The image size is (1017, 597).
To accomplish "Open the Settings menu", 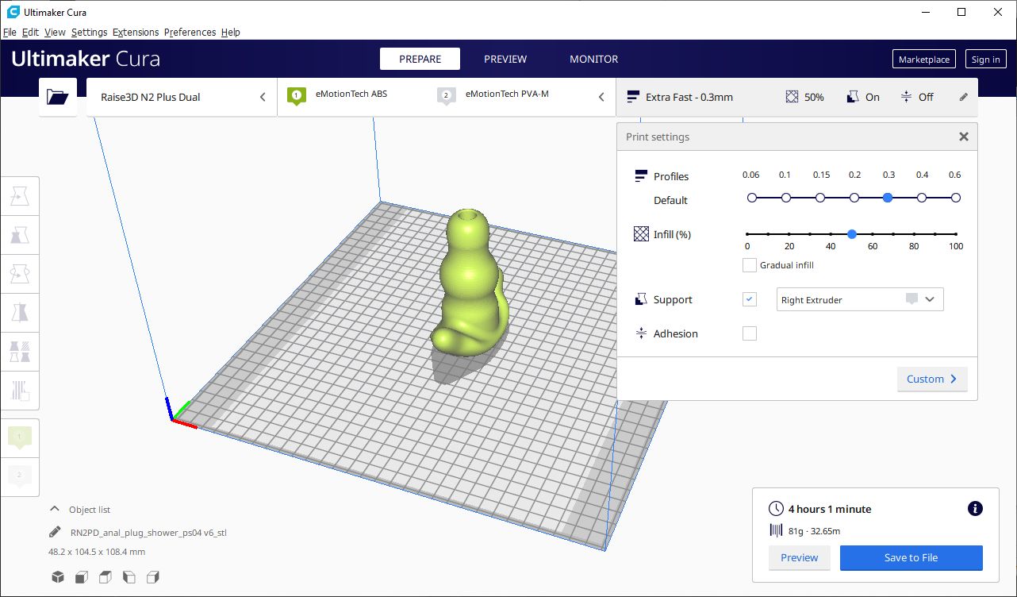I will (x=89, y=33).
